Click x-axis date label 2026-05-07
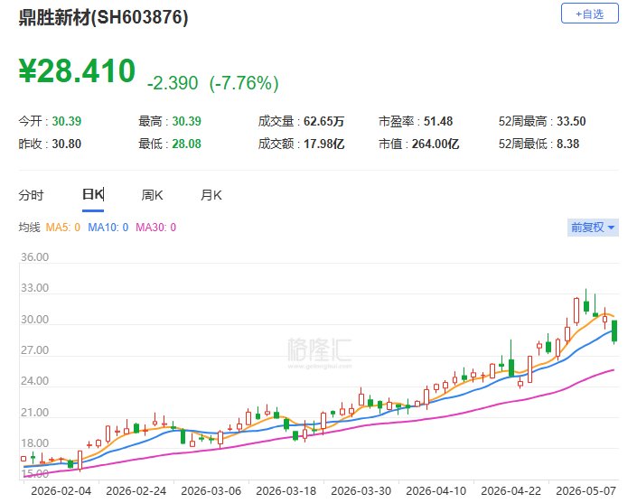Screen dimensions: 637x503 (x=585, y=491)
